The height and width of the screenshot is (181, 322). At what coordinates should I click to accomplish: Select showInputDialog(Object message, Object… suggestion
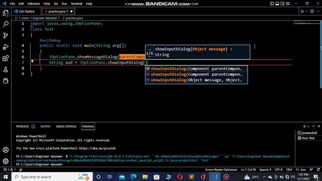[196, 80]
